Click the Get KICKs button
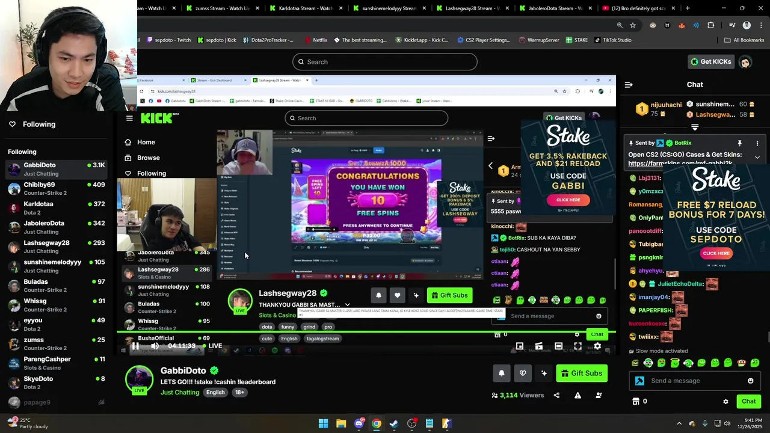The height and width of the screenshot is (433, 770). point(710,61)
